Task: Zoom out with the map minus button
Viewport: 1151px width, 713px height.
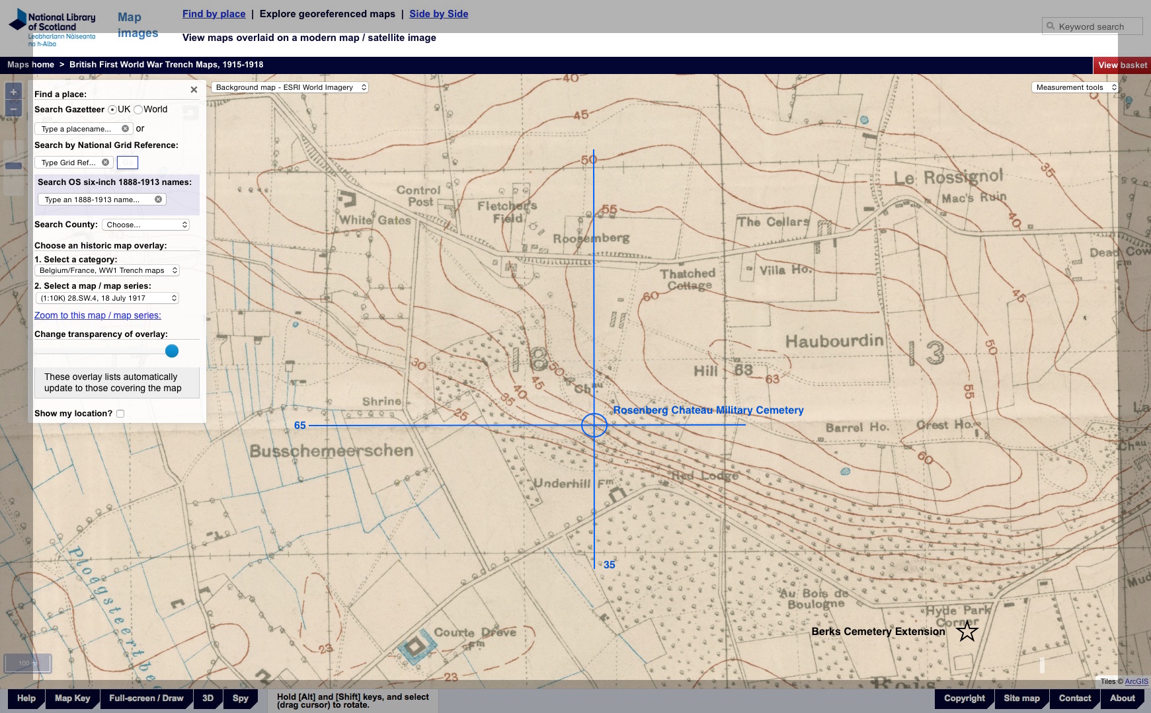Action: coord(13,108)
